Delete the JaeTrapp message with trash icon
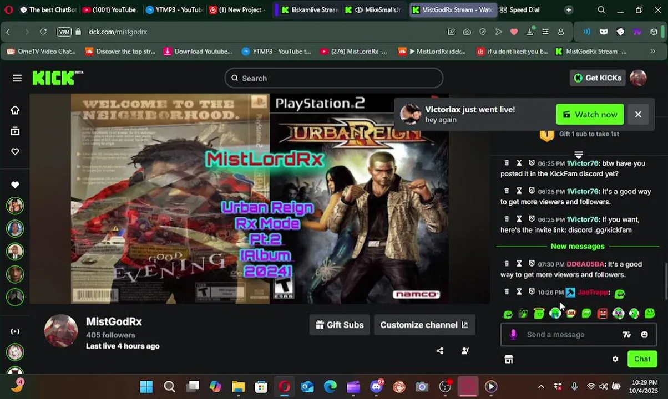This screenshot has height=399, width=668. click(x=506, y=291)
